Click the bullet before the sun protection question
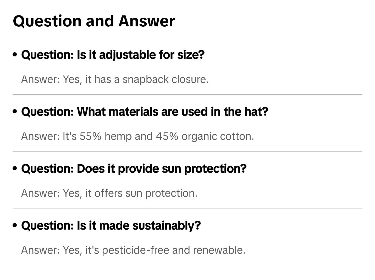This screenshot has width=375, height=280. click(15, 168)
